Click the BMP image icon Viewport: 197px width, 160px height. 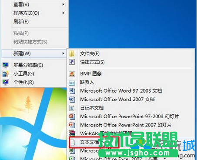click(72, 74)
